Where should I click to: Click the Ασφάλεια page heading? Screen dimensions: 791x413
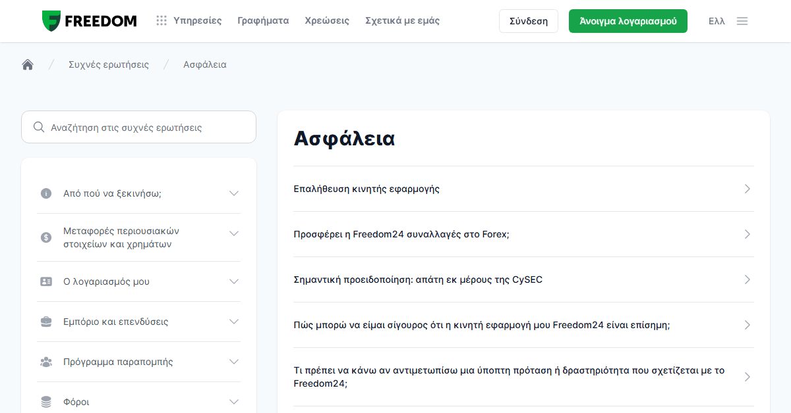[x=344, y=139]
